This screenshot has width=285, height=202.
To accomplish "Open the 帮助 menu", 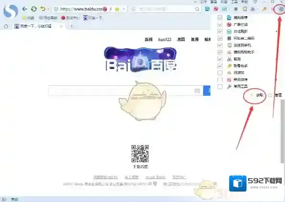I will point(245,2).
